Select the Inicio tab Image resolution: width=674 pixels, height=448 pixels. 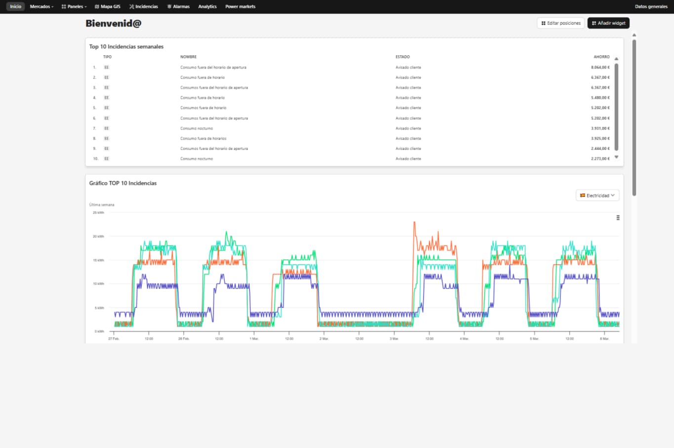pos(16,6)
